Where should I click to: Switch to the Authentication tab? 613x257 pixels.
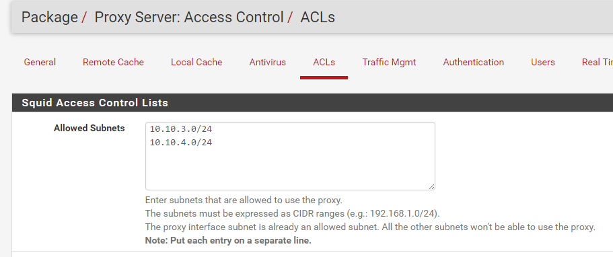[474, 62]
